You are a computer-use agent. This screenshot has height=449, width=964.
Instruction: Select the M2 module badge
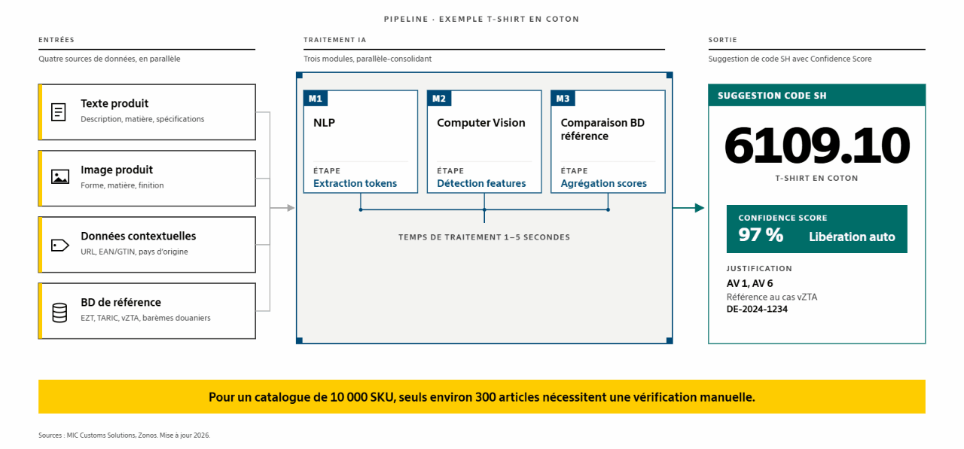[x=439, y=98]
